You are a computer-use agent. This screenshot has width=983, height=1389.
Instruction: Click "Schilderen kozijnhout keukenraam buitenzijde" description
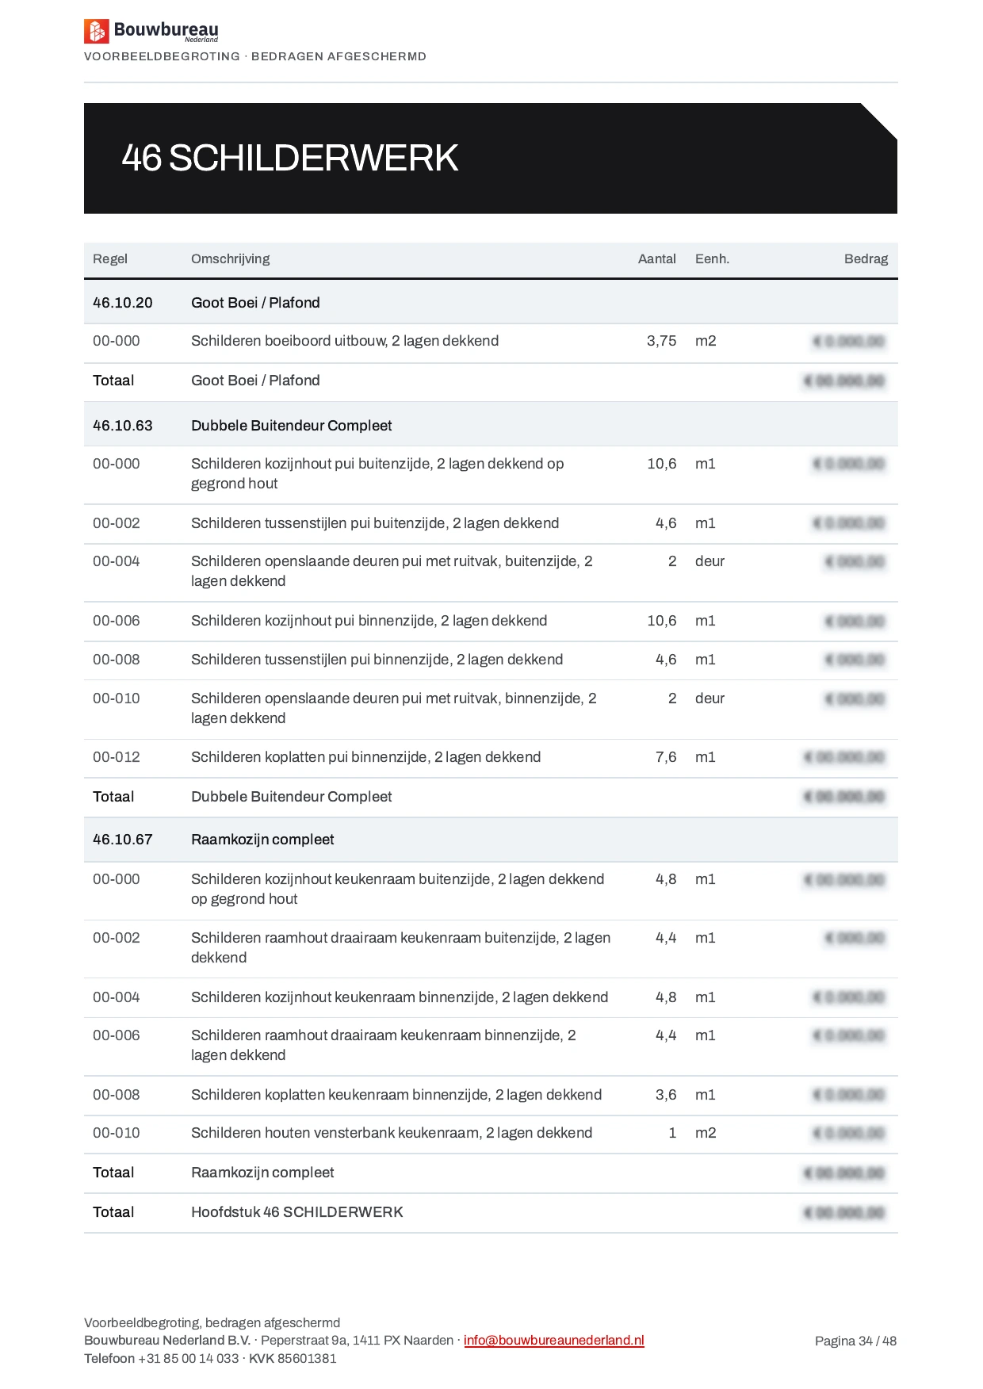pyautogui.click(x=397, y=889)
